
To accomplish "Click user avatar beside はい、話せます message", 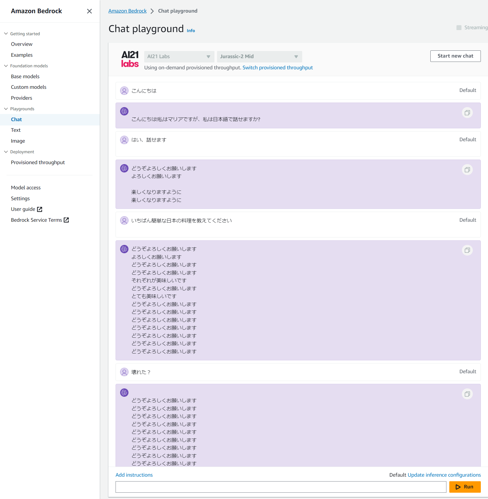I will tap(124, 140).
